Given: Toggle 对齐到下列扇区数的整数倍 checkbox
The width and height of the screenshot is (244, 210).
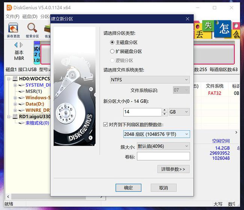Looking at the screenshot, I should coord(105,125).
